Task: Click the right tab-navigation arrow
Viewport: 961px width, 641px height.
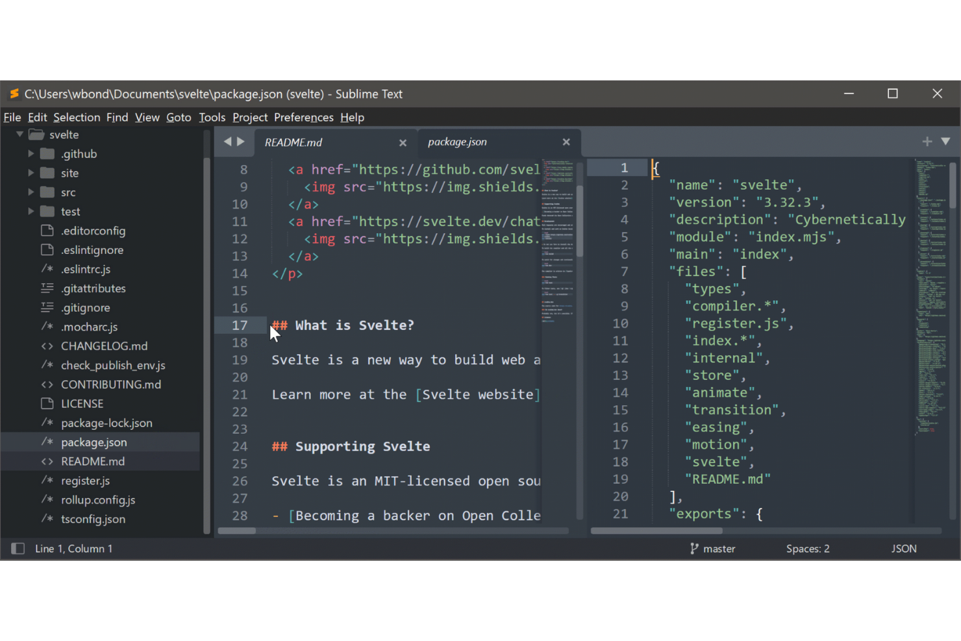Action: [x=241, y=141]
